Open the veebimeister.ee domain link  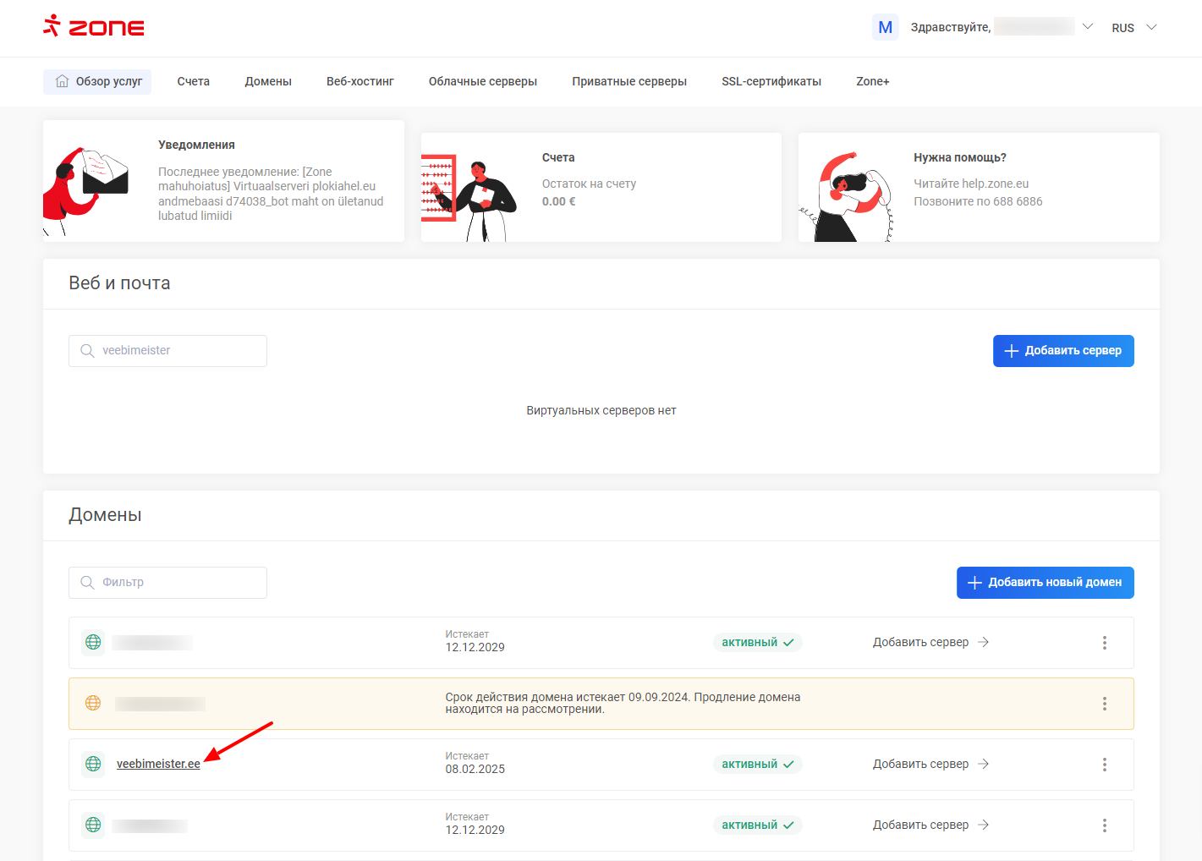[158, 764]
